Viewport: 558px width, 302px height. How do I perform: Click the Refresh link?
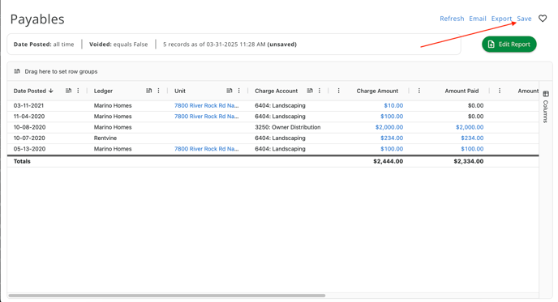click(452, 19)
